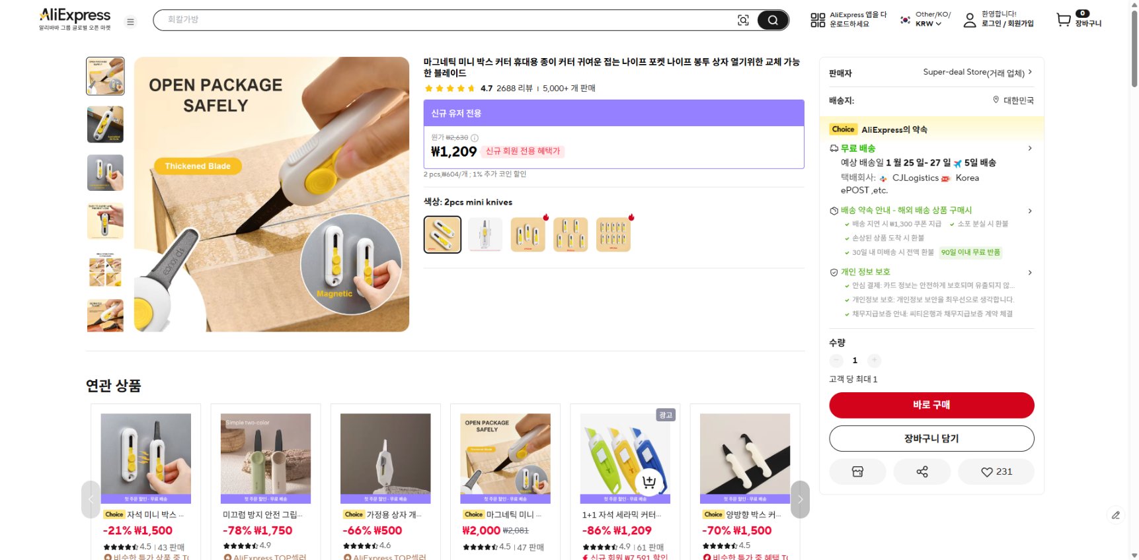Click the search magnifier button

point(772,20)
